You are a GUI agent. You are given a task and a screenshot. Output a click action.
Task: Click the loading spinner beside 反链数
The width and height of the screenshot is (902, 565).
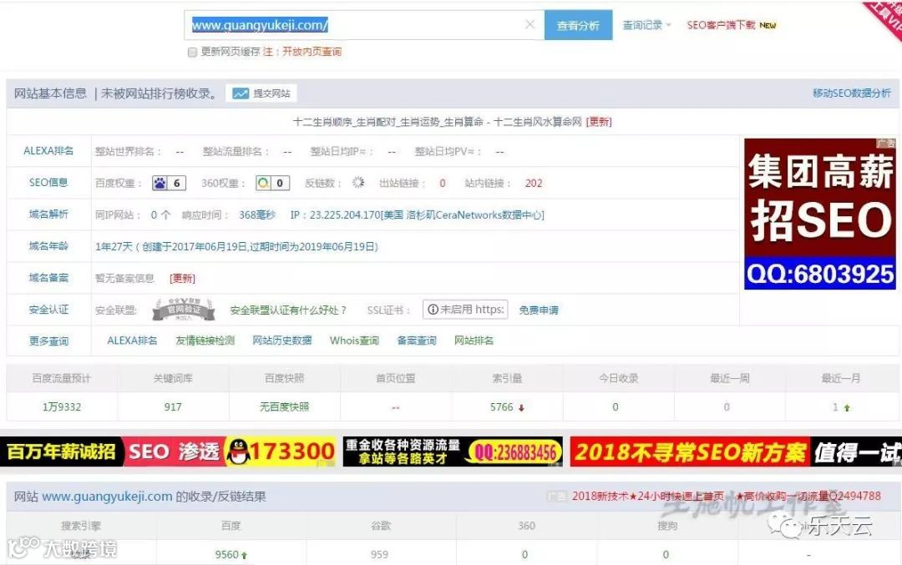358,182
